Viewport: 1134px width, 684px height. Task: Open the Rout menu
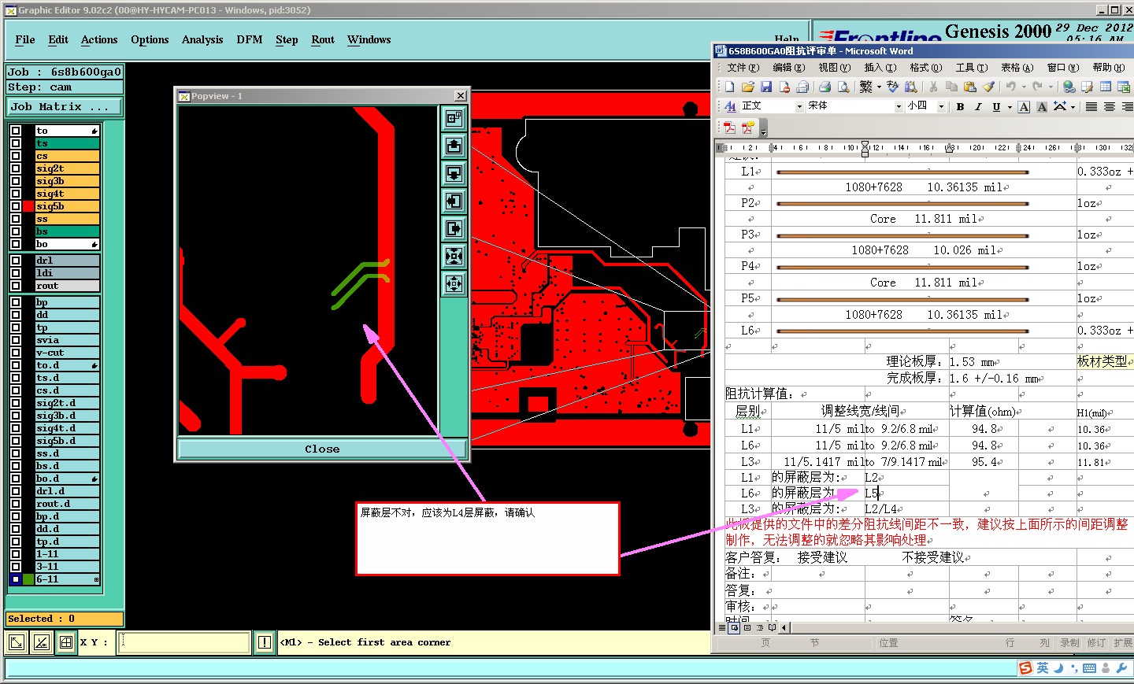pos(323,39)
